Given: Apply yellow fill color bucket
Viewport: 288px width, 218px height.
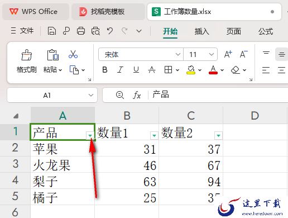Looking at the screenshot, I should (x=191, y=70).
